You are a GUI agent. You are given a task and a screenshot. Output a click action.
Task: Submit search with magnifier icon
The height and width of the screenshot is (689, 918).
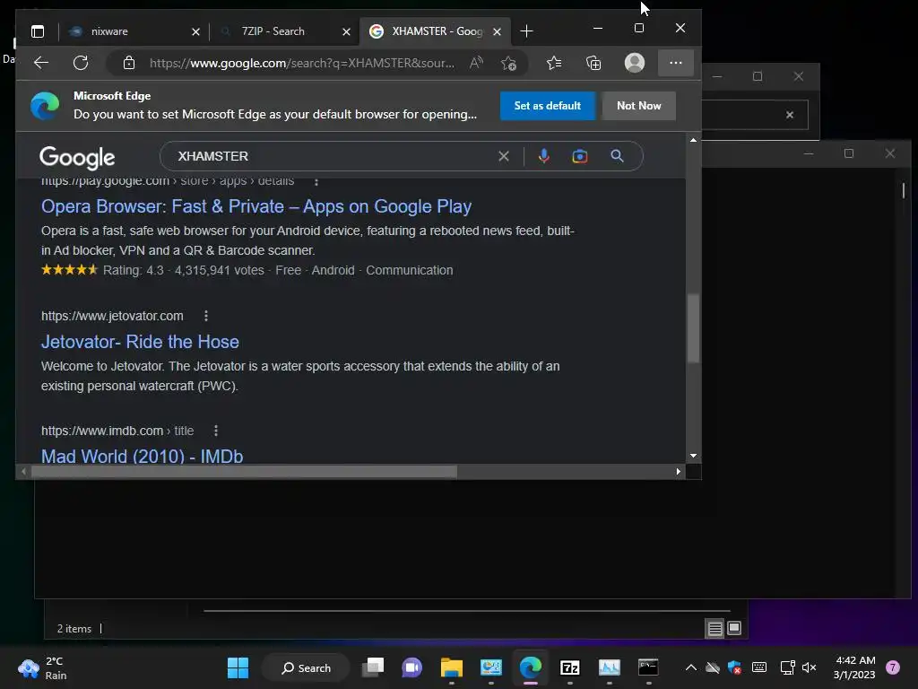coord(617,156)
